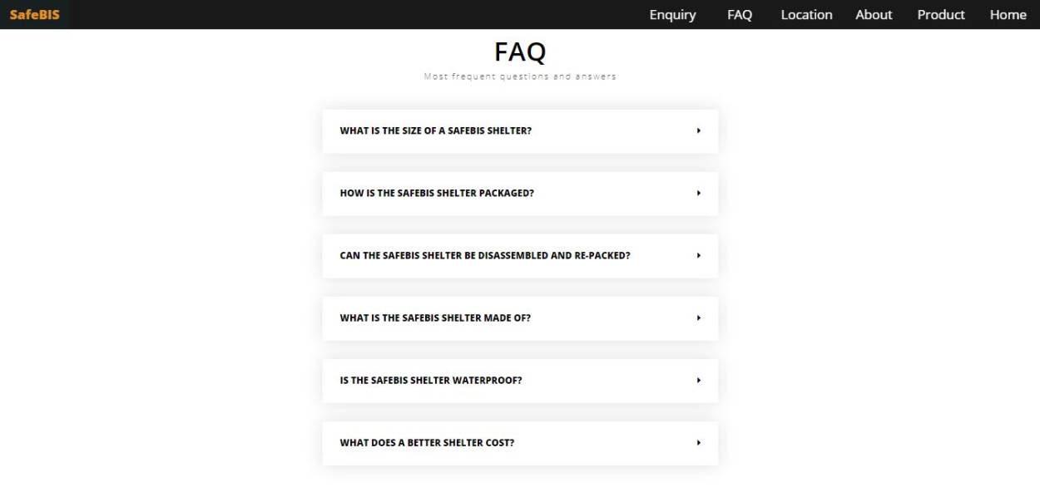Image resolution: width=1040 pixels, height=497 pixels.
Task: Click the FAQ page heading
Action: tap(521, 52)
